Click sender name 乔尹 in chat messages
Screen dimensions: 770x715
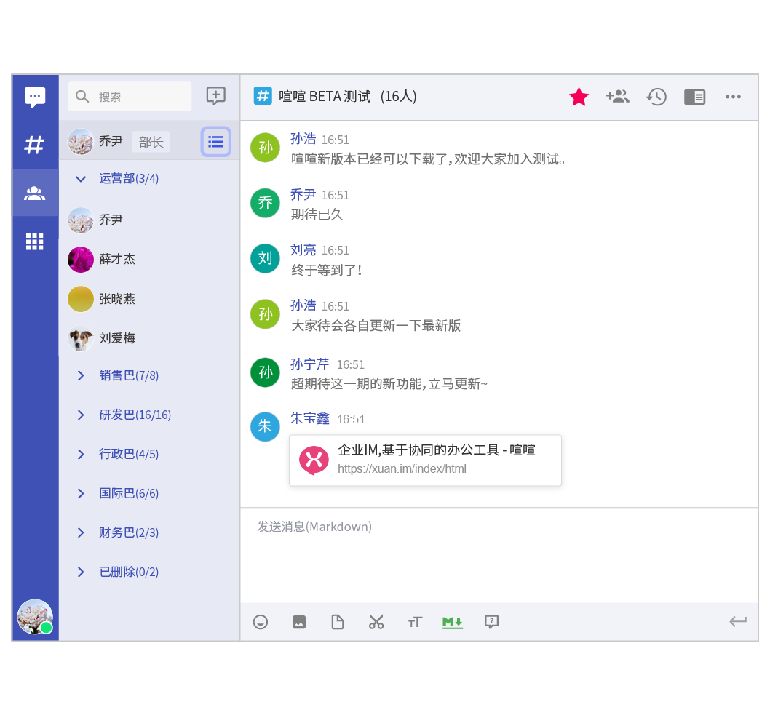[303, 195]
